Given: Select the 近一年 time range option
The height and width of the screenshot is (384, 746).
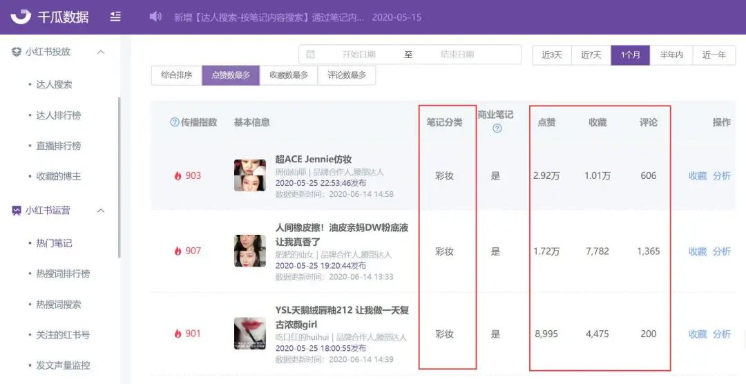Looking at the screenshot, I should (714, 55).
